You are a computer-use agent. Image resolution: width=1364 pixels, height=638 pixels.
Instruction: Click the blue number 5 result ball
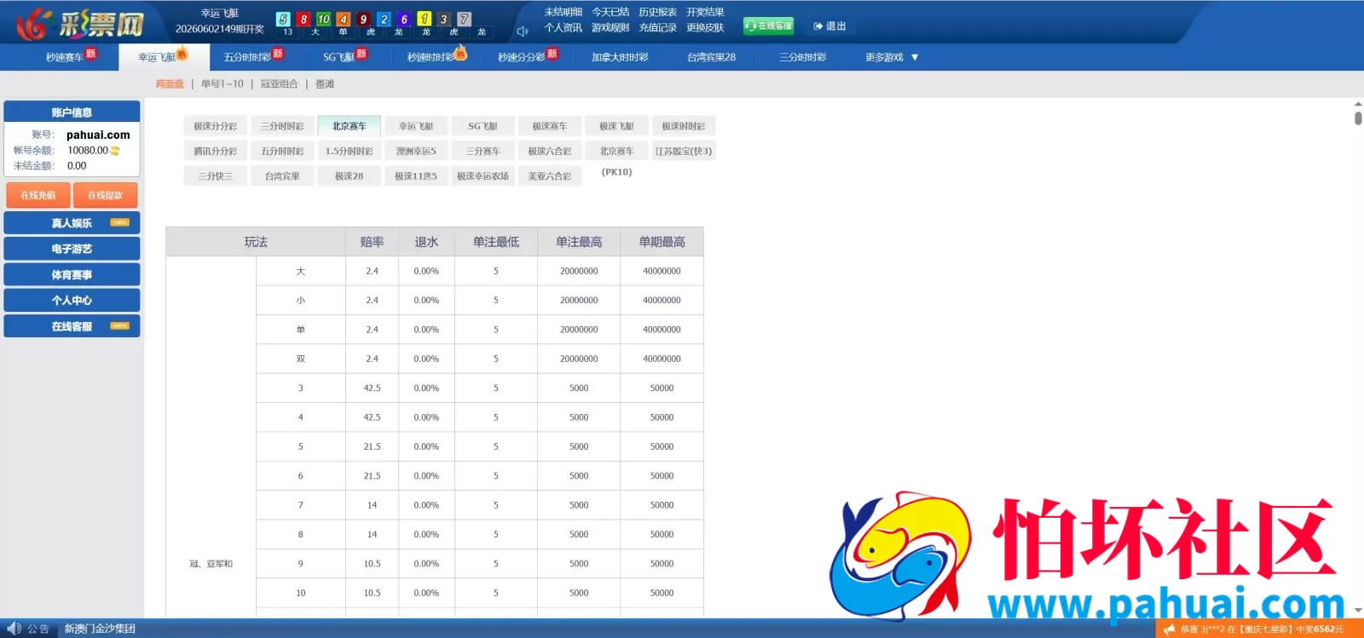tap(284, 19)
